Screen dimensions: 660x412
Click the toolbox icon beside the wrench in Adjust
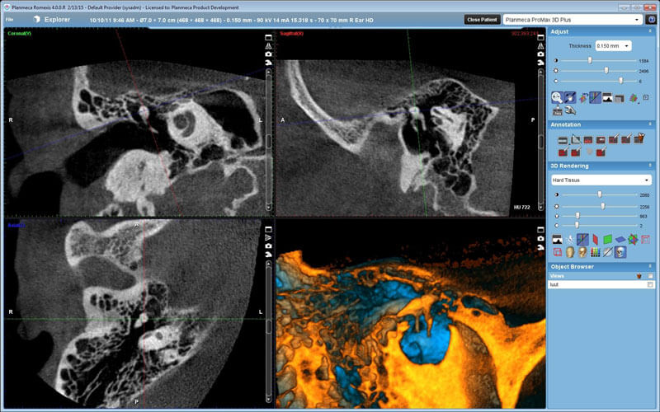click(x=558, y=111)
